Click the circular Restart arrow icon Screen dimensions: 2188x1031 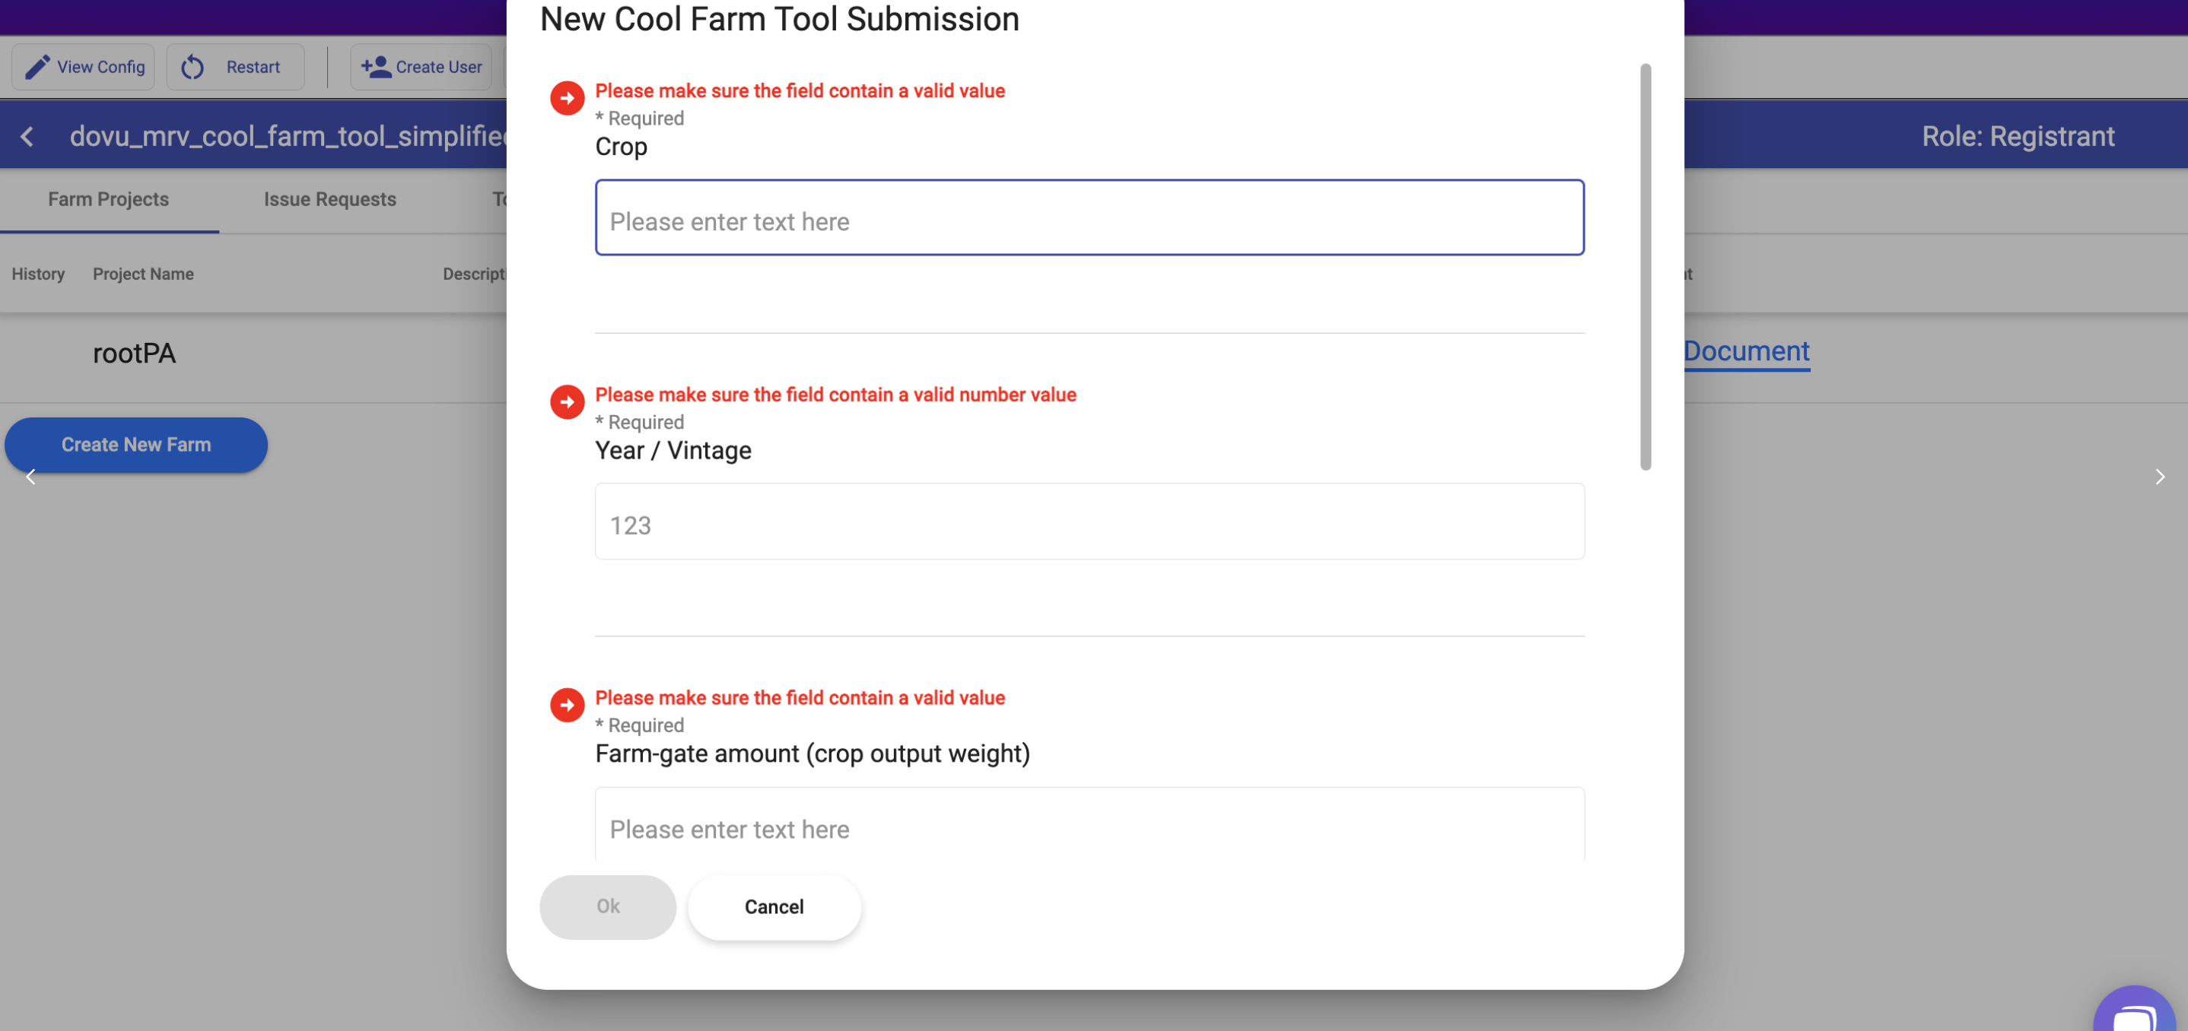click(x=192, y=67)
